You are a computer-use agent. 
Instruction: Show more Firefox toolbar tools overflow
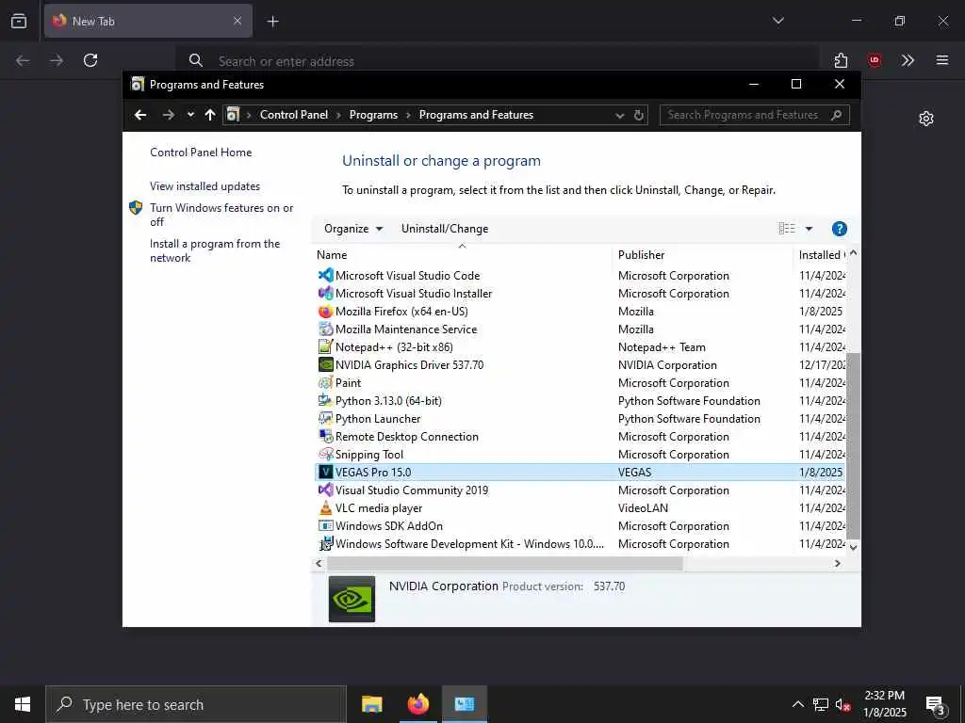point(908,60)
